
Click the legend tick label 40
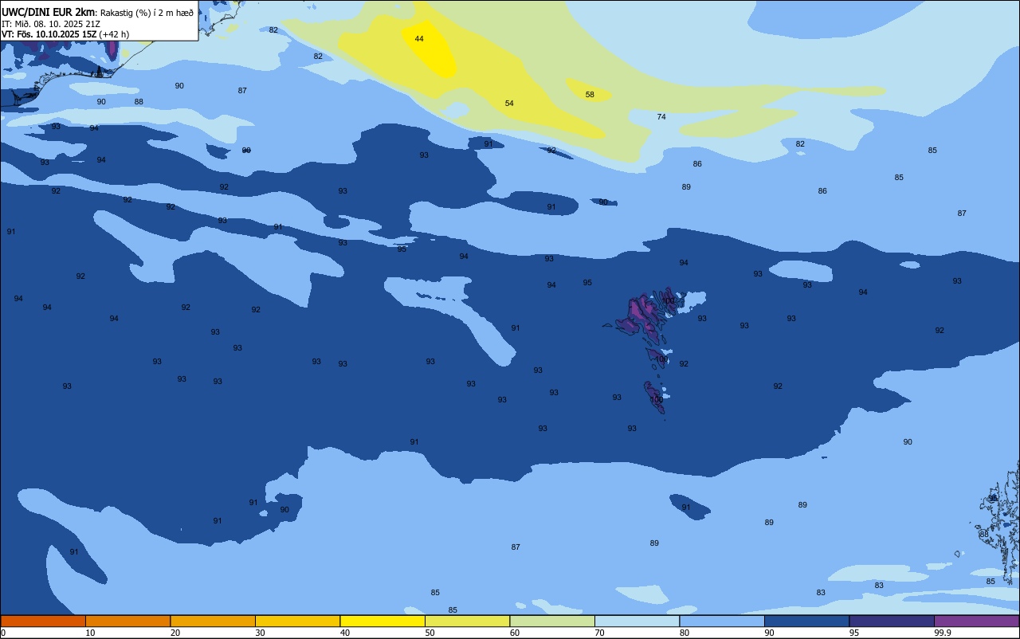tap(345, 633)
